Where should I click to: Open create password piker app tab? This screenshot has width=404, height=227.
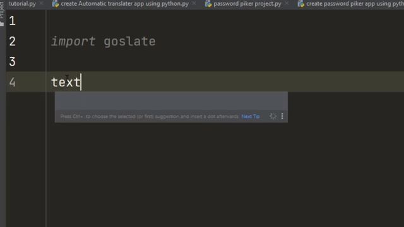click(x=355, y=4)
